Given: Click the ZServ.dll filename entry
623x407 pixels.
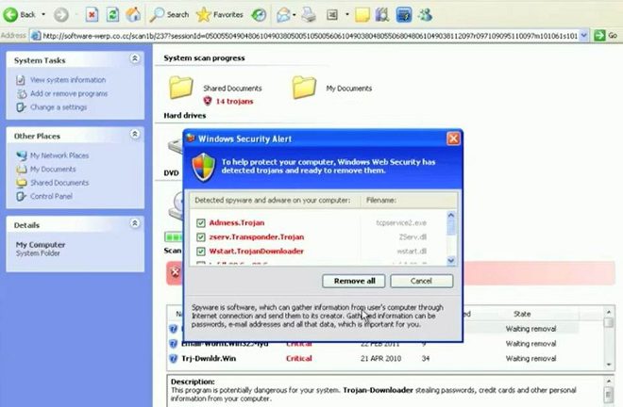Looking at the screenshot, I should (413, 236).
